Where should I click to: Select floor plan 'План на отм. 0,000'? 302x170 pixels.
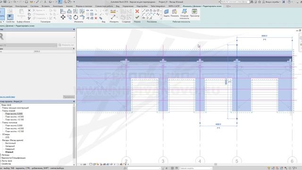pyautogui.click(x=14, y=114)
